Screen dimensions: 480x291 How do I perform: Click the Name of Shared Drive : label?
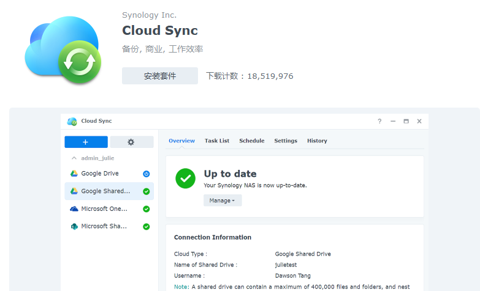point(205,265)
